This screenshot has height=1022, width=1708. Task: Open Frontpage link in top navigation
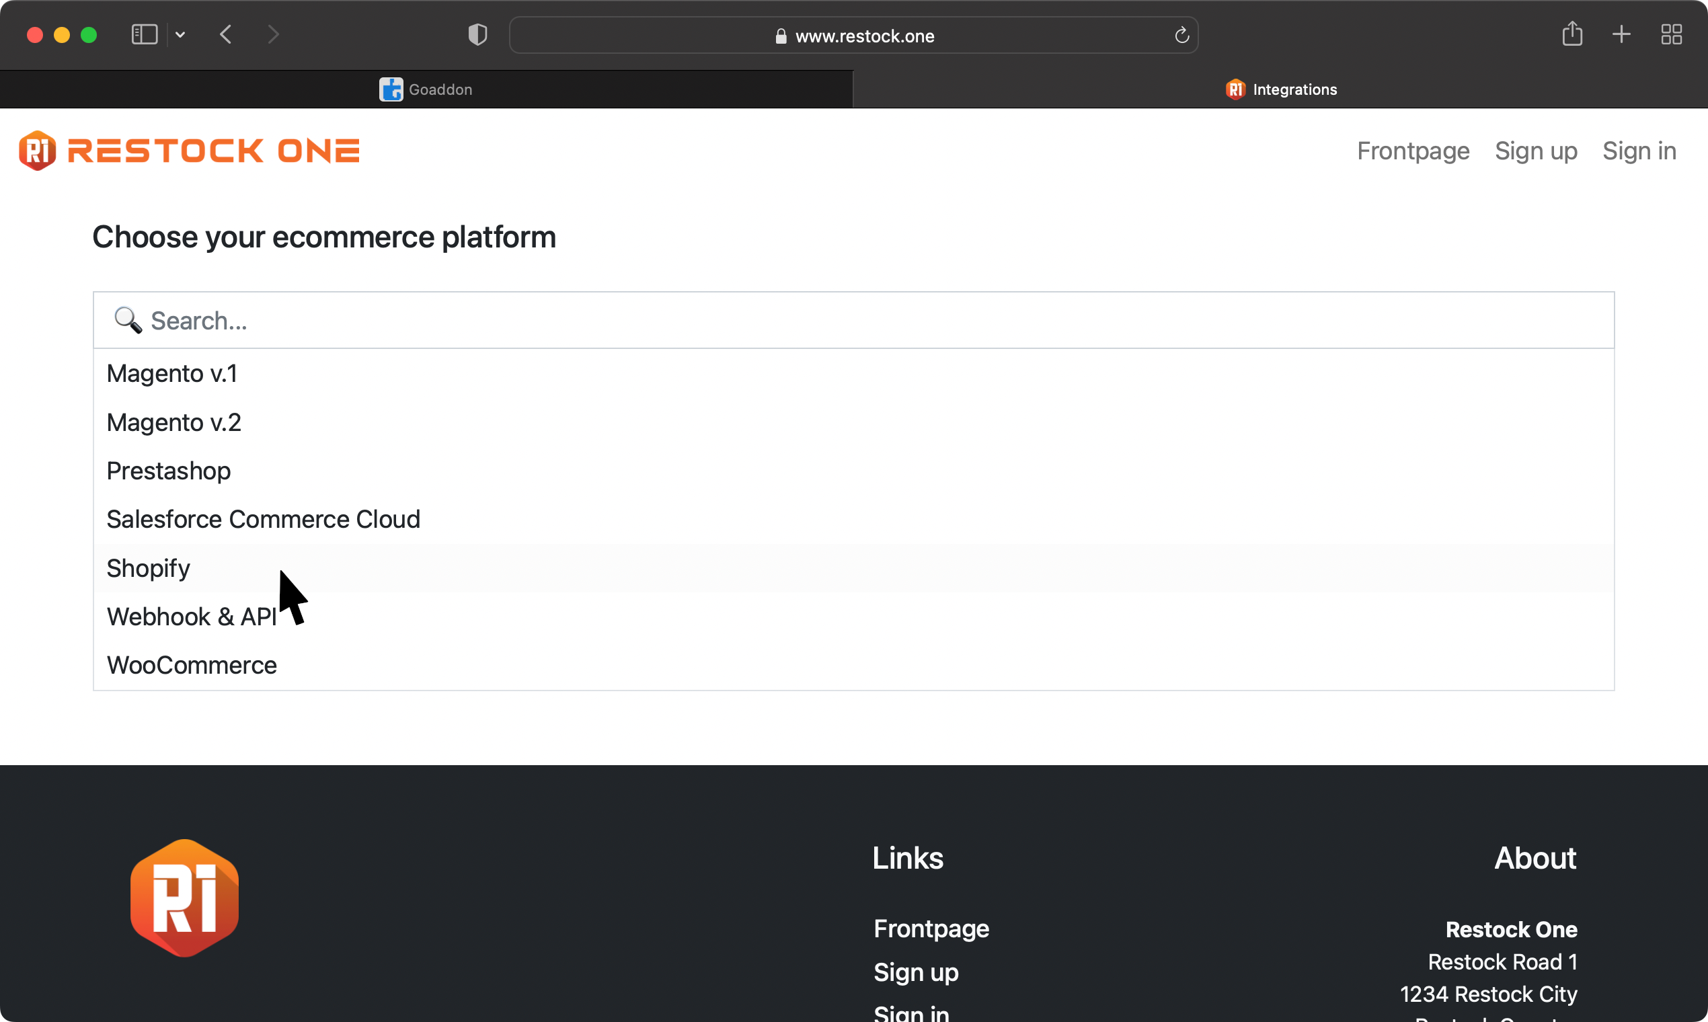point(1413,151)
